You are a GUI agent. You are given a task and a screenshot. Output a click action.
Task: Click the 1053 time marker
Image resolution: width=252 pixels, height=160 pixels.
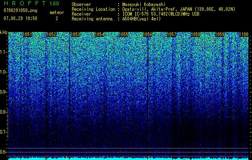click(x=75, y=34)
